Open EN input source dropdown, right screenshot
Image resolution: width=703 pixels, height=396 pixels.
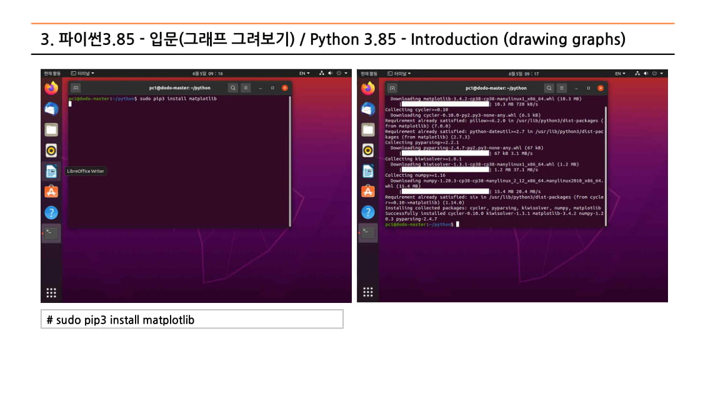coord(620,74)
